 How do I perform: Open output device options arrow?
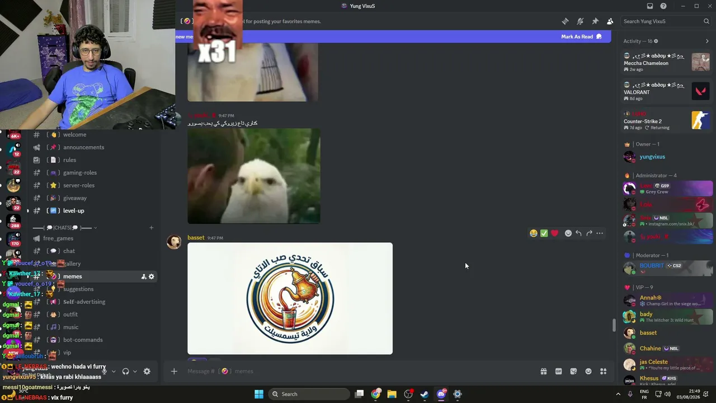(x=134, y=371)
